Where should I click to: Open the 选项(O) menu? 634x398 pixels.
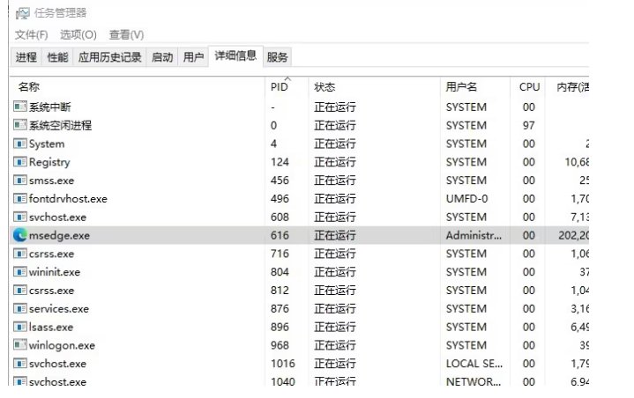point(78,34)
